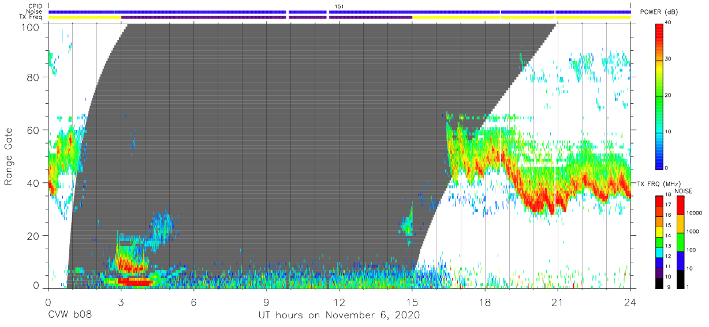Click the noise color bar
This screenshot has height=327, width=709.
680,242
